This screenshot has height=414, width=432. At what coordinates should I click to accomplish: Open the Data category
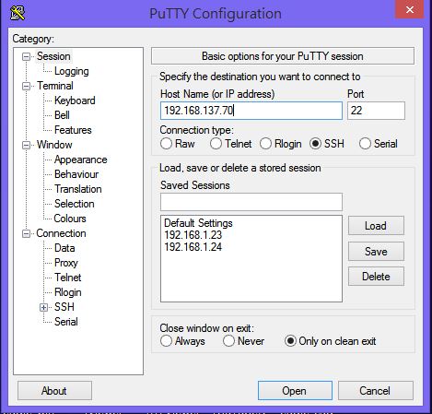point(64,248)
